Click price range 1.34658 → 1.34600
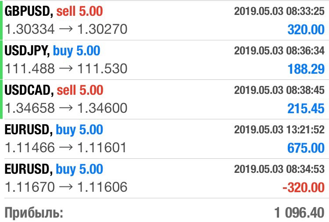Screen dimensions: 329x222 click(66, 108)
